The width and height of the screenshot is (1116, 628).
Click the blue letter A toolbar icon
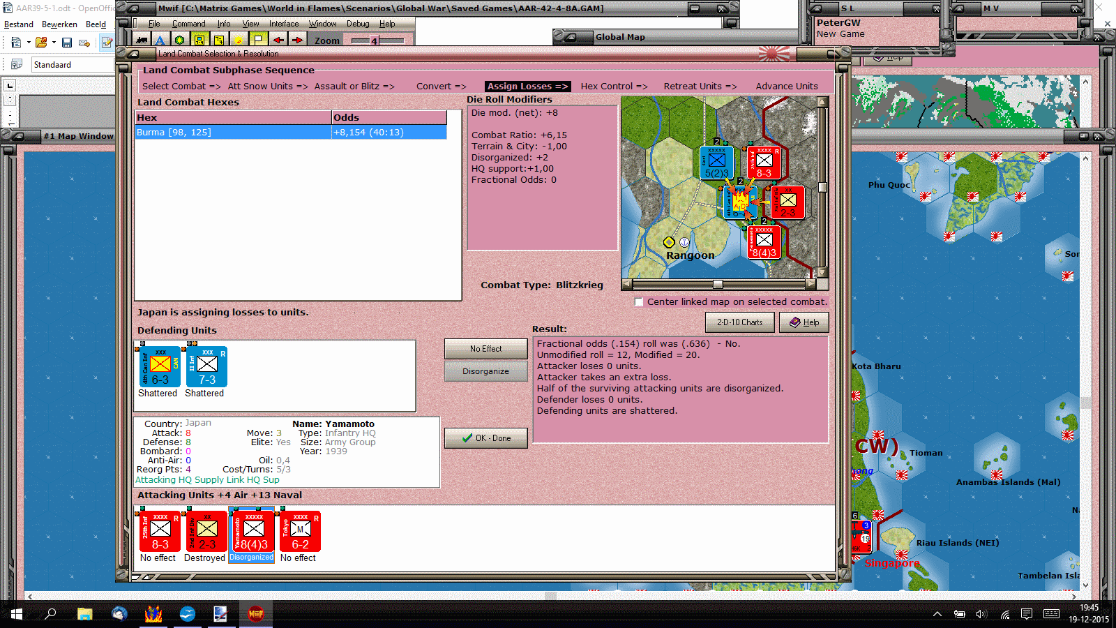[x=160, y=40]
